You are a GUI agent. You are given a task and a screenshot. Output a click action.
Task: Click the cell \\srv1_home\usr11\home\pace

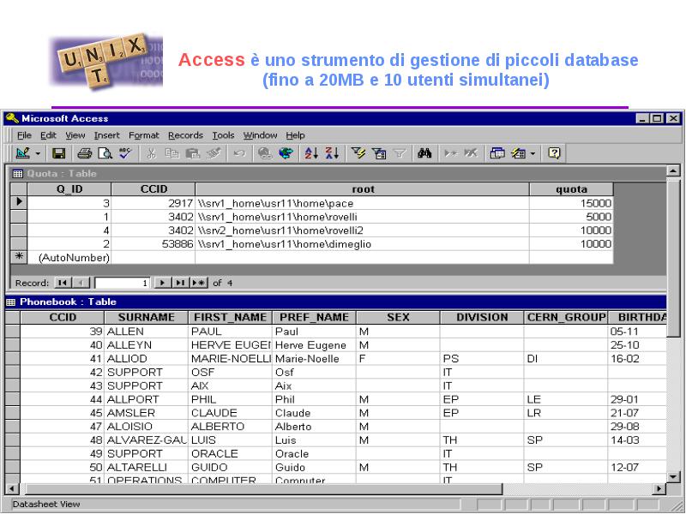tap(362, 203)
